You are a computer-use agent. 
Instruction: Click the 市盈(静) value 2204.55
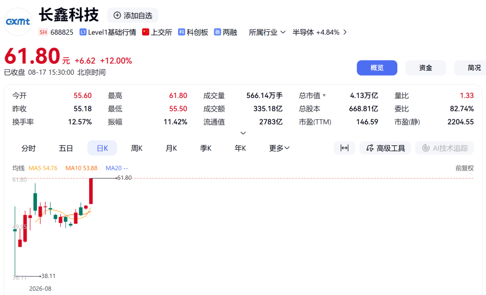coord(460,122)
